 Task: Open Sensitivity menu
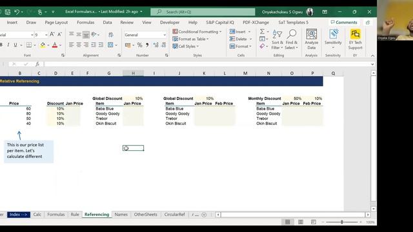pos(333,39)
